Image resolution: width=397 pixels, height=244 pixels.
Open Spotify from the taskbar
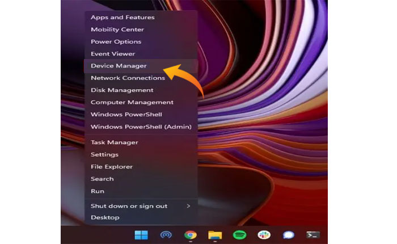[239, 234]
